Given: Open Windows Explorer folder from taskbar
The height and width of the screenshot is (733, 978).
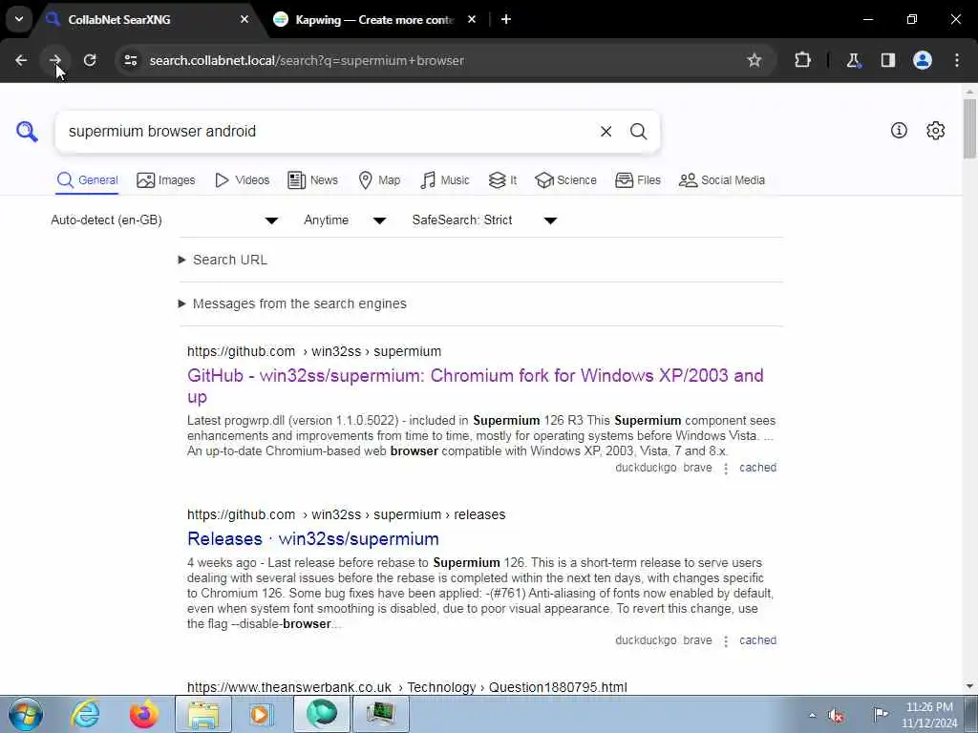Looking at the screenshot, I should [x=203, y=714].
